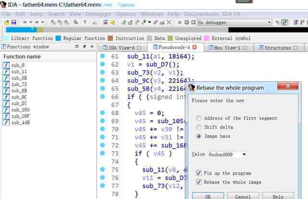The image size is (308, 199).
Task: Select the Address of the first segment radio
Action: coord(199,118)
